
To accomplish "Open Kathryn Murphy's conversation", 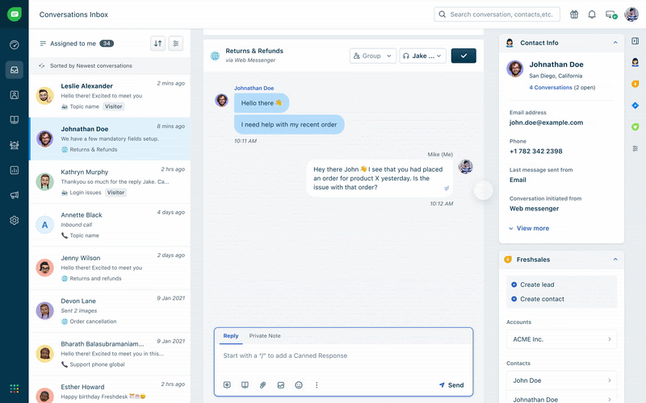I will click(x=110, y=182).
